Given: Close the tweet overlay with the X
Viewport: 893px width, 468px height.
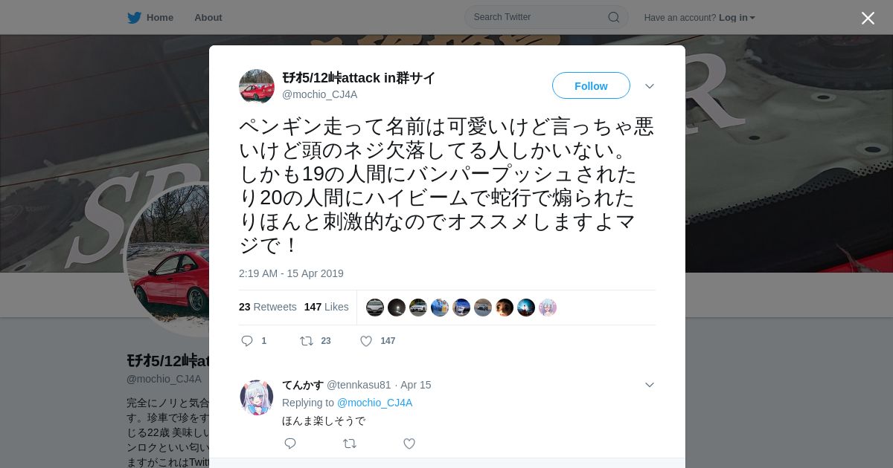Looking at the screenshot, I should coord(868,18).
